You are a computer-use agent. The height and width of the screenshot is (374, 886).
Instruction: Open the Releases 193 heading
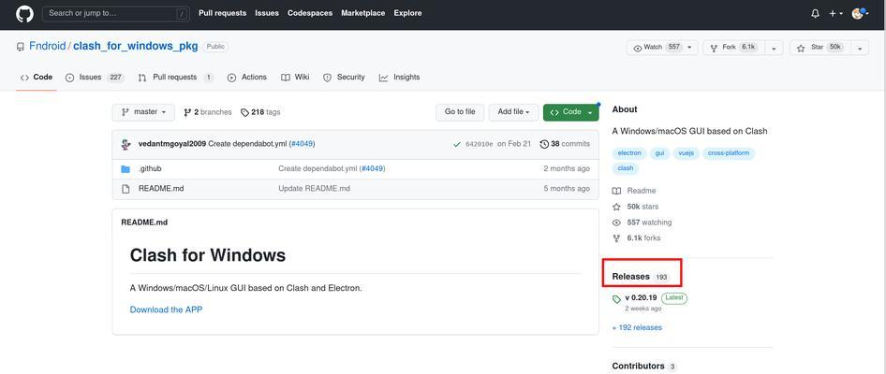[x=641, y=277]
